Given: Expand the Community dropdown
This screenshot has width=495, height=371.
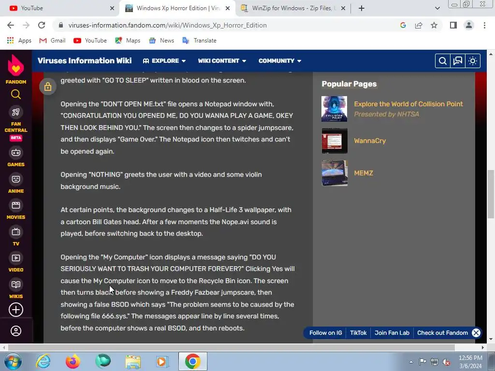Looking at the screenshot, I should click(x=280, y=61).
